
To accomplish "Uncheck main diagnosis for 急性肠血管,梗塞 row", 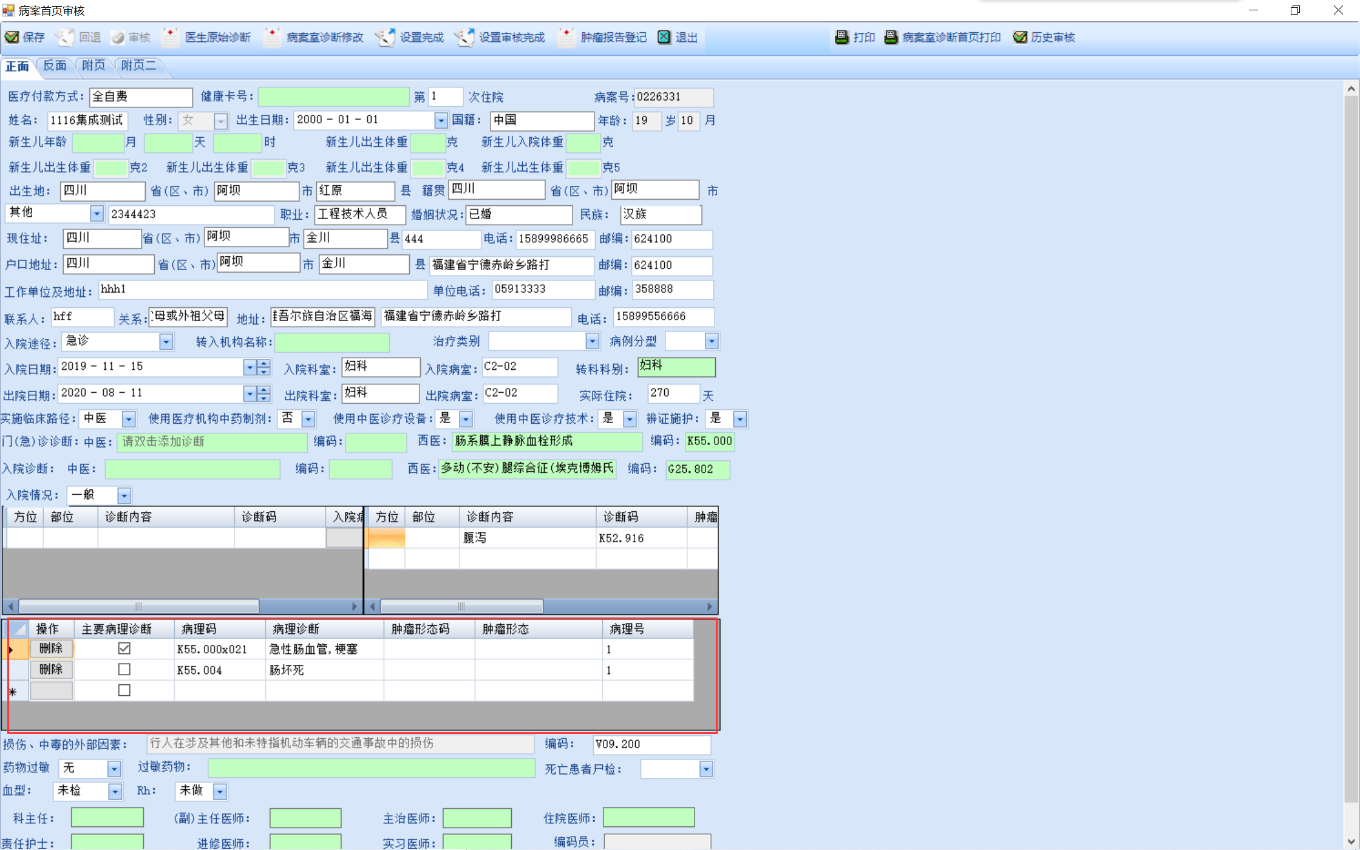I will click(124, 648).
